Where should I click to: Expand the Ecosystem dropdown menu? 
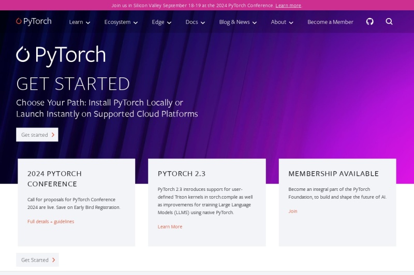(x=121, y=22)
